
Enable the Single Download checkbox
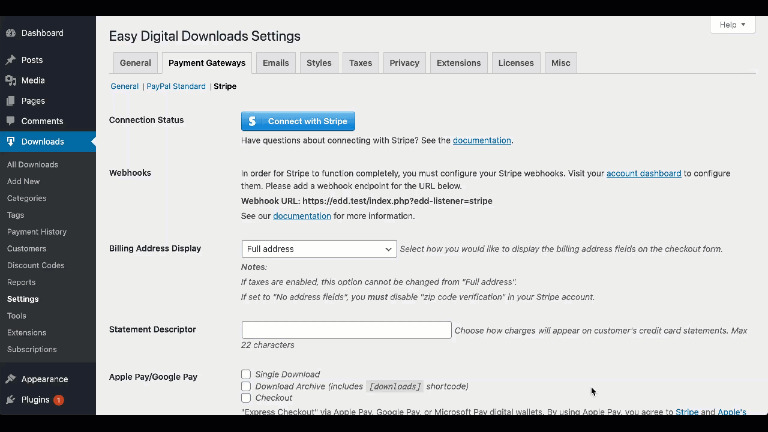[x=246, y=374]
